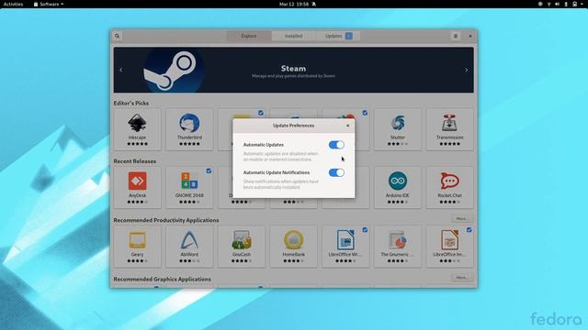Open the Software hamburger menu

point(456,36)
